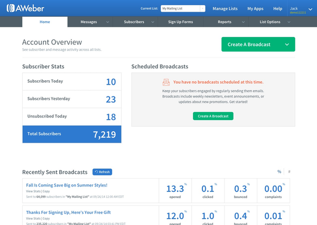Open the Messages tab
This screenshot has height=225, width=317.
(90, 22)
